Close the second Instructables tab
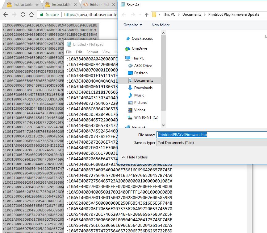The width and height of the screenshot is (267, 233). tap(75, 5)
